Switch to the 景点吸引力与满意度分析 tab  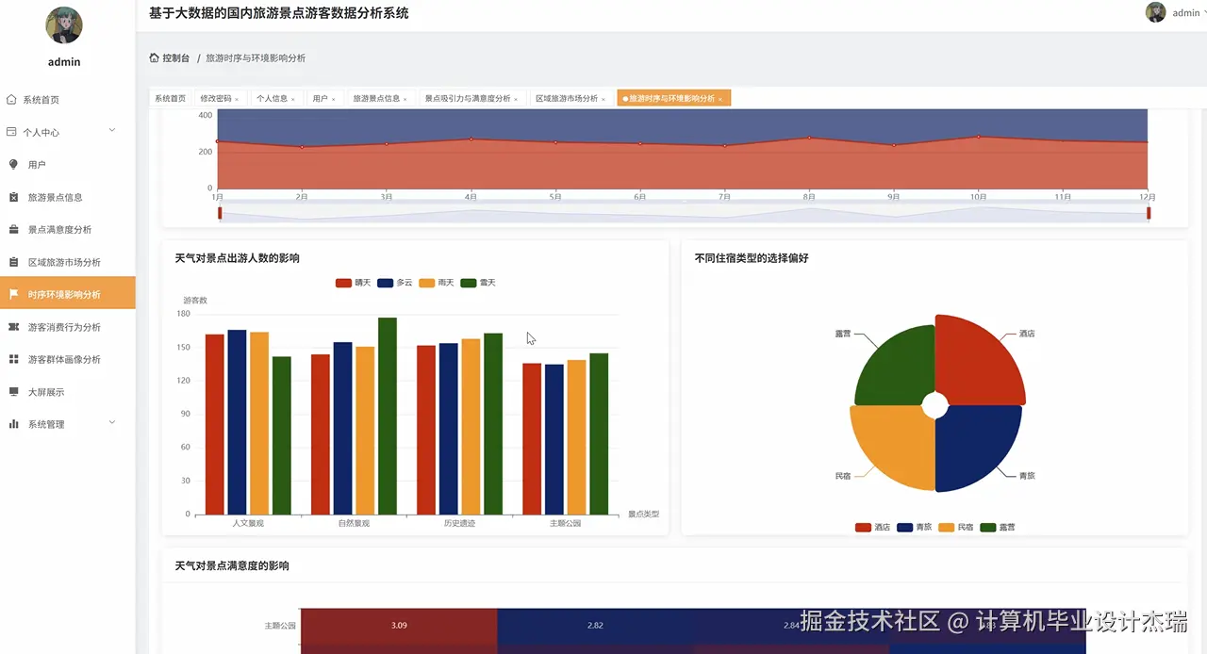coord(471,98)
